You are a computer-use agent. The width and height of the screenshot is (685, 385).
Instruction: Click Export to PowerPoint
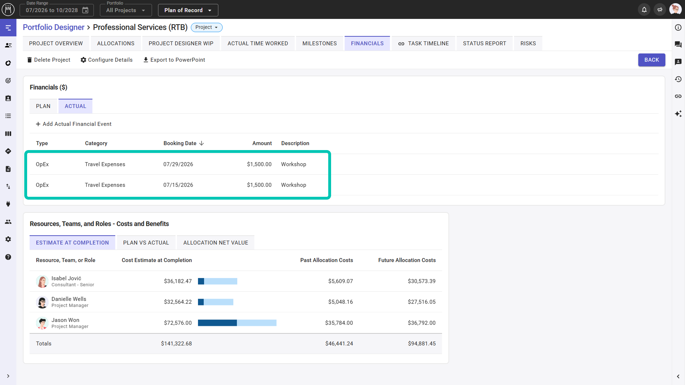click(x=174, y=60)
